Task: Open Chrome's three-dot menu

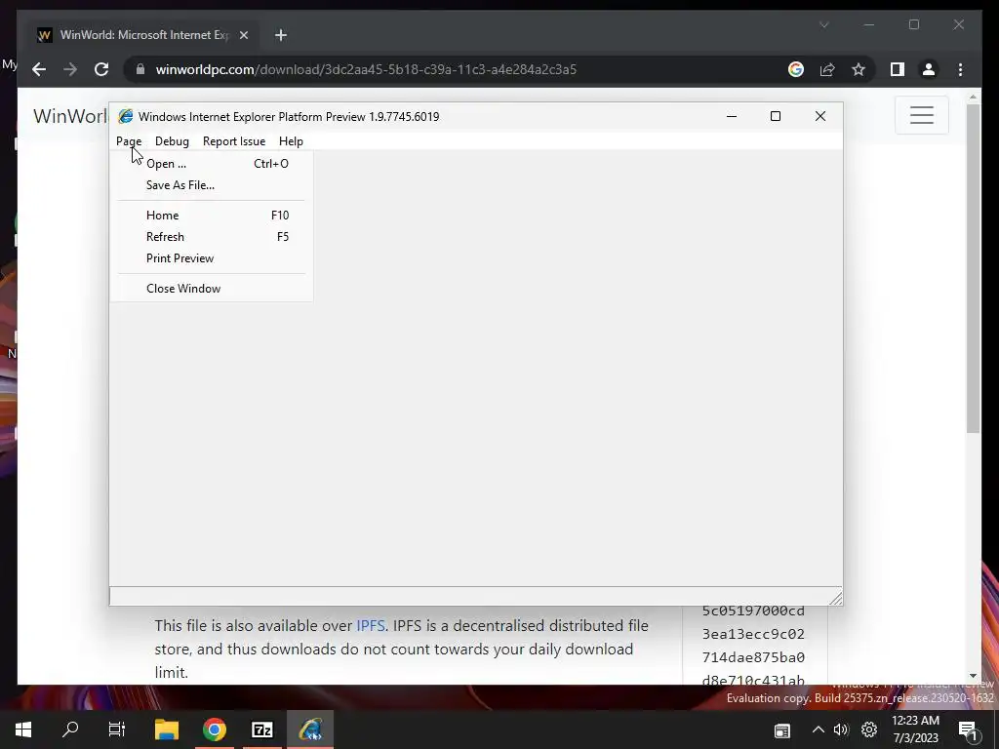Action: point(960,69)
